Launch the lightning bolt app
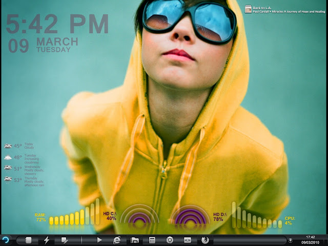Image resolution: width=328 pixels, height=246 pixels. point(47,240)
